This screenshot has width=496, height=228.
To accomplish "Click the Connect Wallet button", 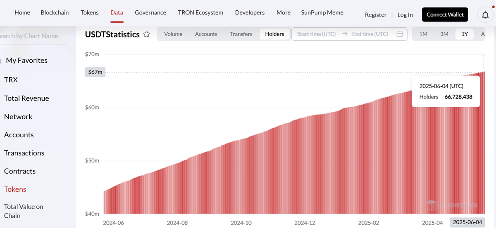I will (x=445, y=14).
